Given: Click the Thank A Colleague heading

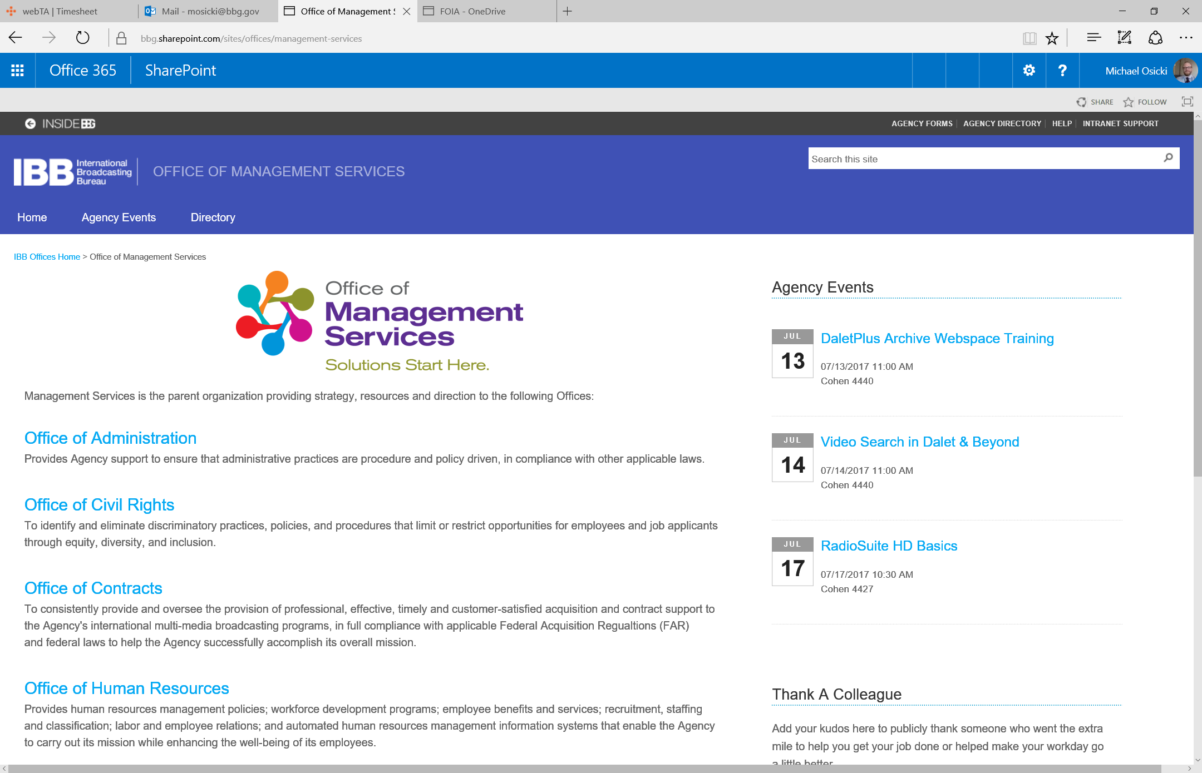Looking at the screenshot, I should tap(836, 695).
